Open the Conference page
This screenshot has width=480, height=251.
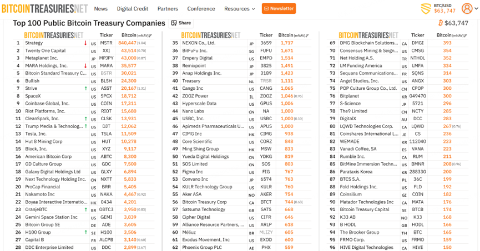coord(201,9)
